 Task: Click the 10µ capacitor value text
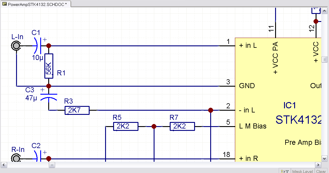38,58
